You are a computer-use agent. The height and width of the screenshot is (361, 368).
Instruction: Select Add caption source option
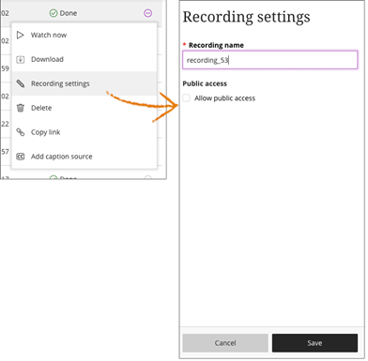pos(84,157)
